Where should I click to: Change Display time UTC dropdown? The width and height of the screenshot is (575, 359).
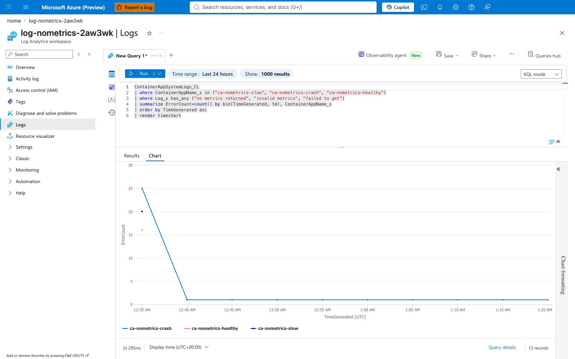coord(179,347)
